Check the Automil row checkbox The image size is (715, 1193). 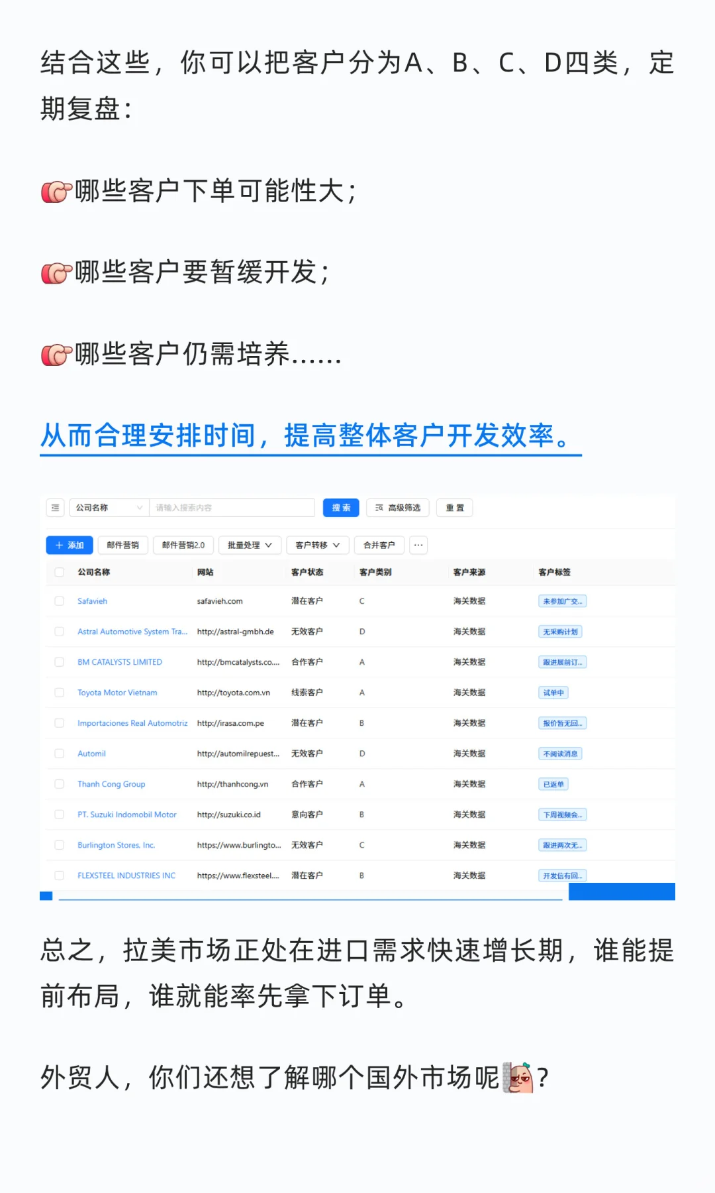coord(60,754)
